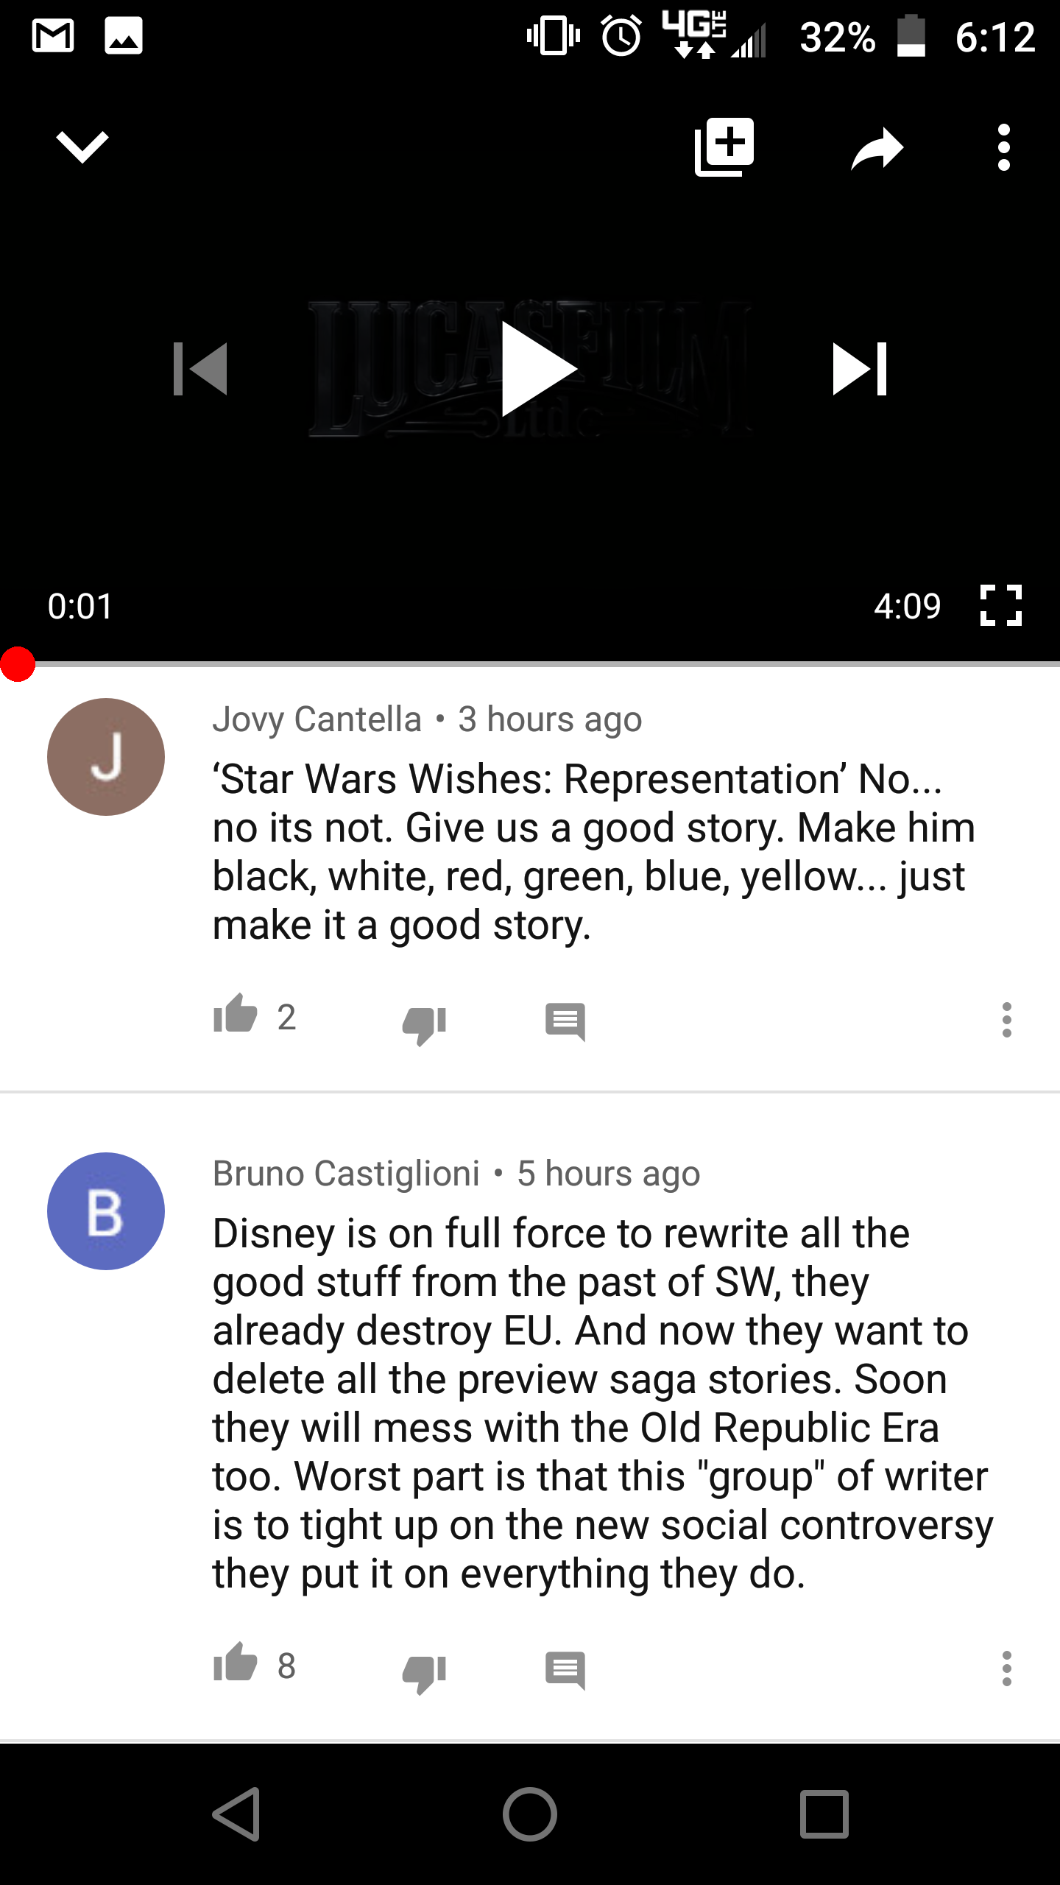Share the video with arrow icon
The width and height of the screenshot is (1060, 1885).
tap(877, 149)
